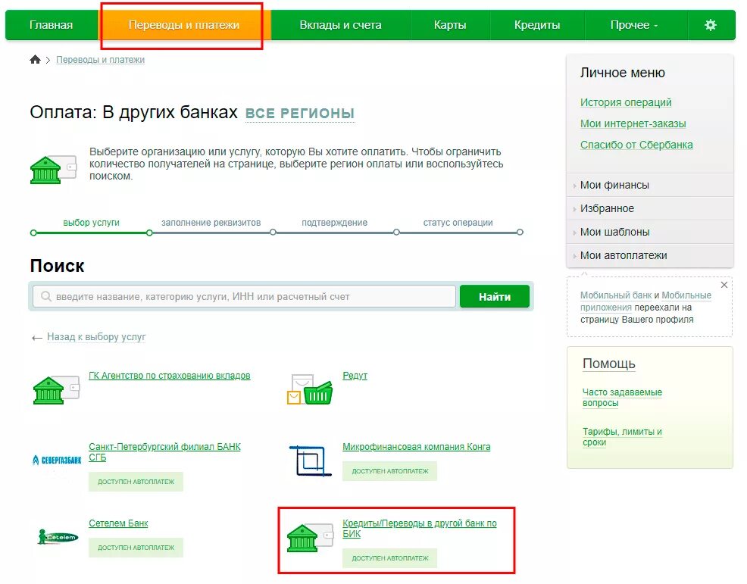Open settings via the gear icon
The height and width of the screenshot is (584, 747).
[x=710, y=25]
